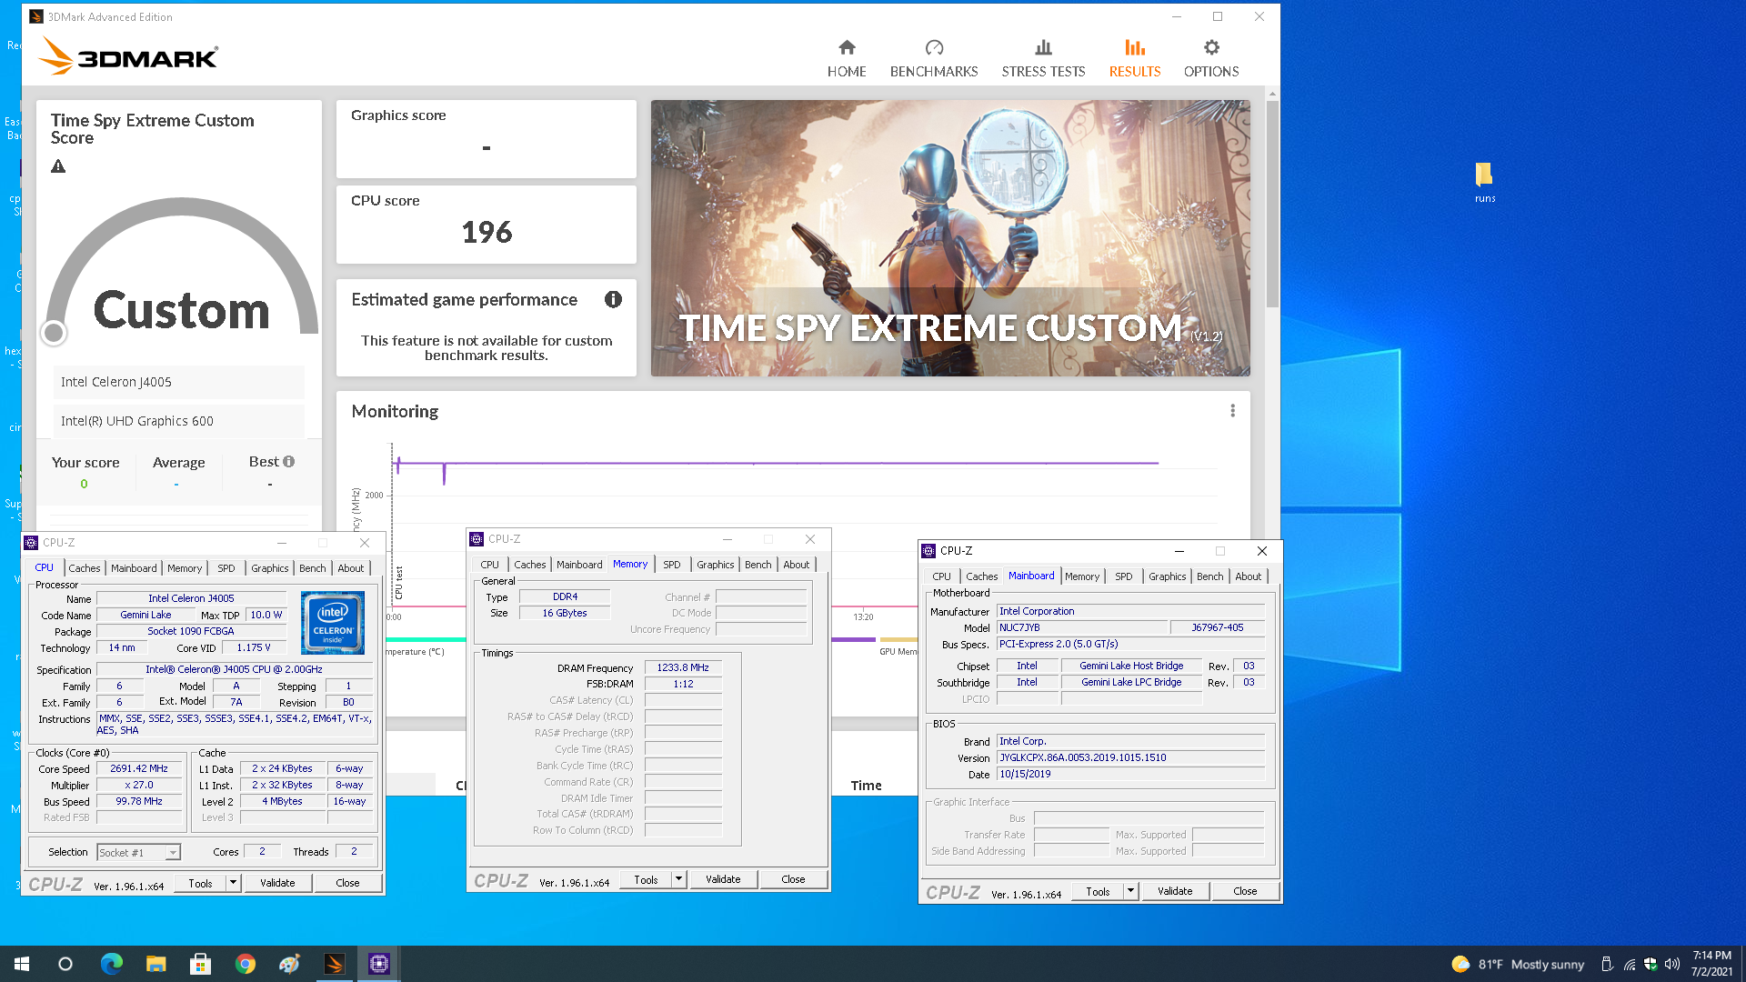Viewport: 1746px width, 982px height.
Task: Open volume control in system tray
Action: (x=1671, y=964)
